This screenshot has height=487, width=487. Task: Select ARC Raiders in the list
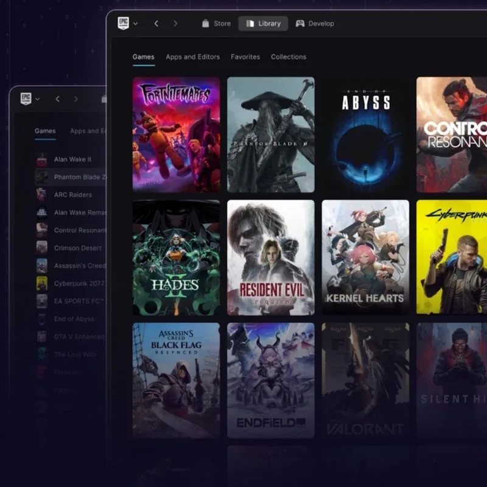tap(71, 195)
